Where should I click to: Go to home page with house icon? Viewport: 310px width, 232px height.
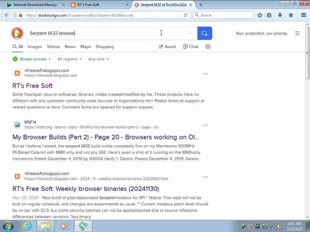291,15
